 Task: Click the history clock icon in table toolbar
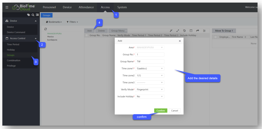184,31
